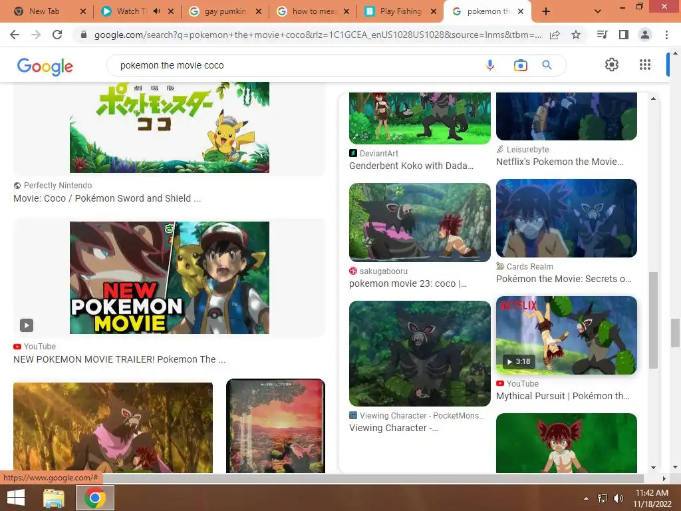The image size is (681, 511).
Task: Open File Explorer from the taskbar
Action: [x=53, y=498]
